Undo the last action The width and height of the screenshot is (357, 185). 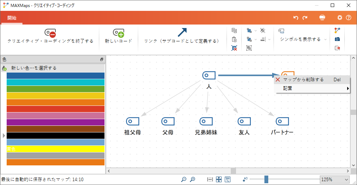click(x=296, y=18)
